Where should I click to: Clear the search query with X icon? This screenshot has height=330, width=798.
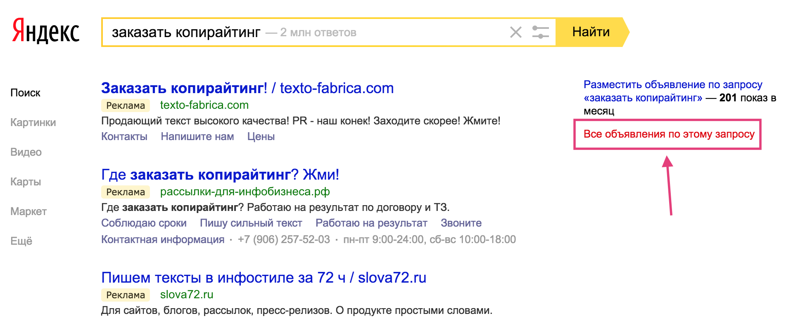tap(515, 32)
